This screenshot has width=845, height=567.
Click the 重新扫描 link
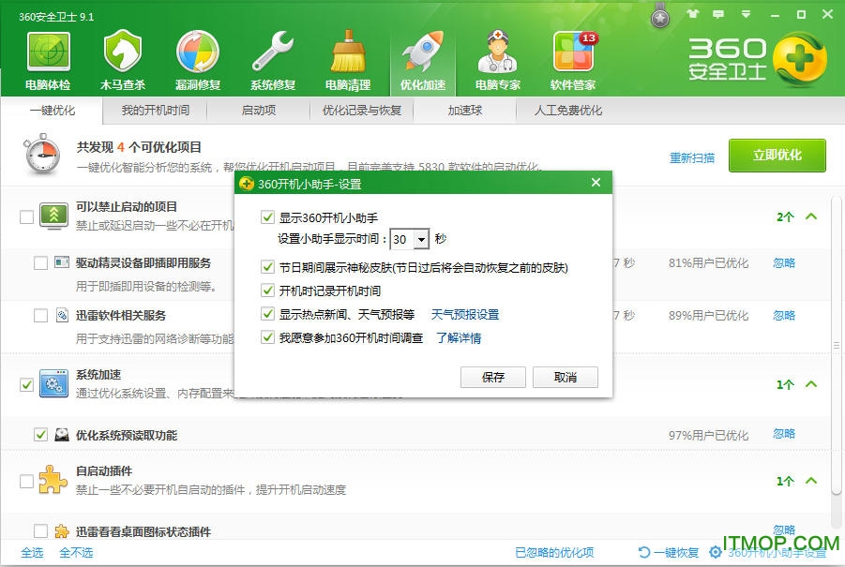click(692, 157)
